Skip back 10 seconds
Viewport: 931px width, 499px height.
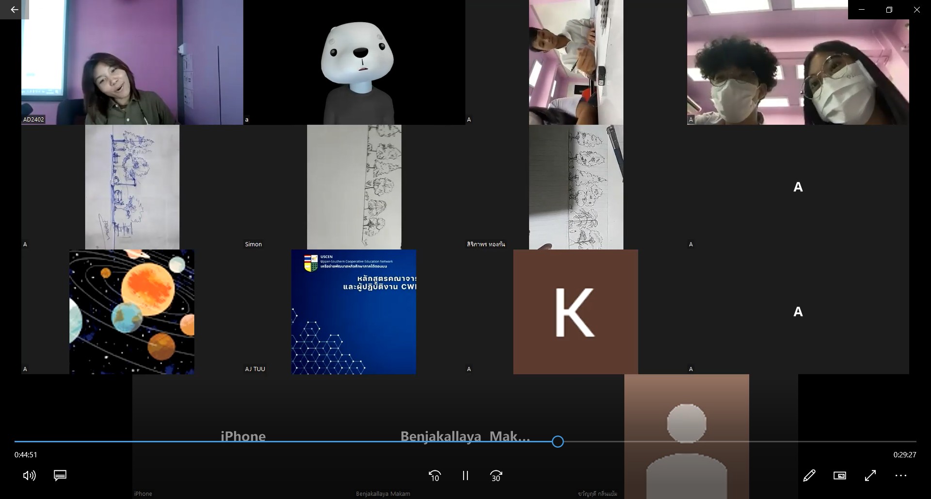pos(434,476)
